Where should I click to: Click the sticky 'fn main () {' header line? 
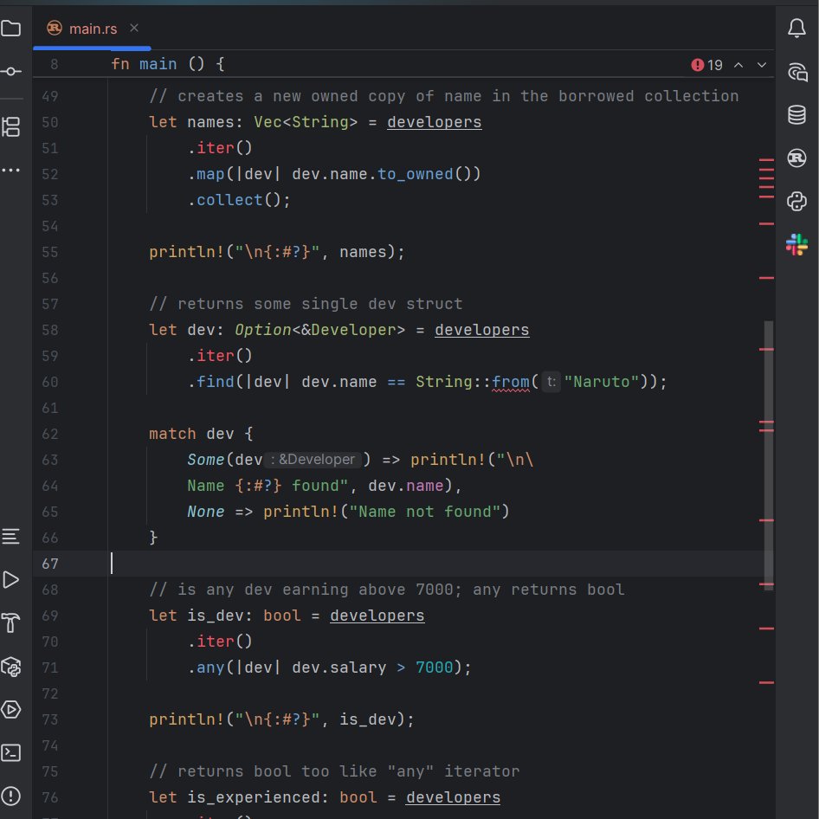click(167, 64)
